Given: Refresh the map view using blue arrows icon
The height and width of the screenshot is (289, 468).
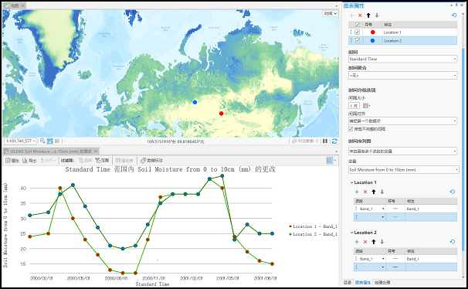Looking at the screenshot, I should pos(334,141).
